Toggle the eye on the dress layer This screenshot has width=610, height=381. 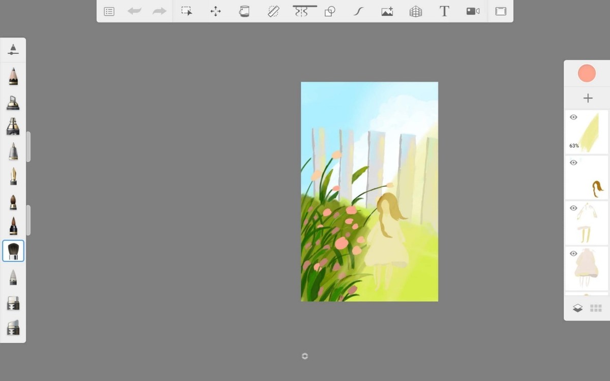[x=573, y=253]
